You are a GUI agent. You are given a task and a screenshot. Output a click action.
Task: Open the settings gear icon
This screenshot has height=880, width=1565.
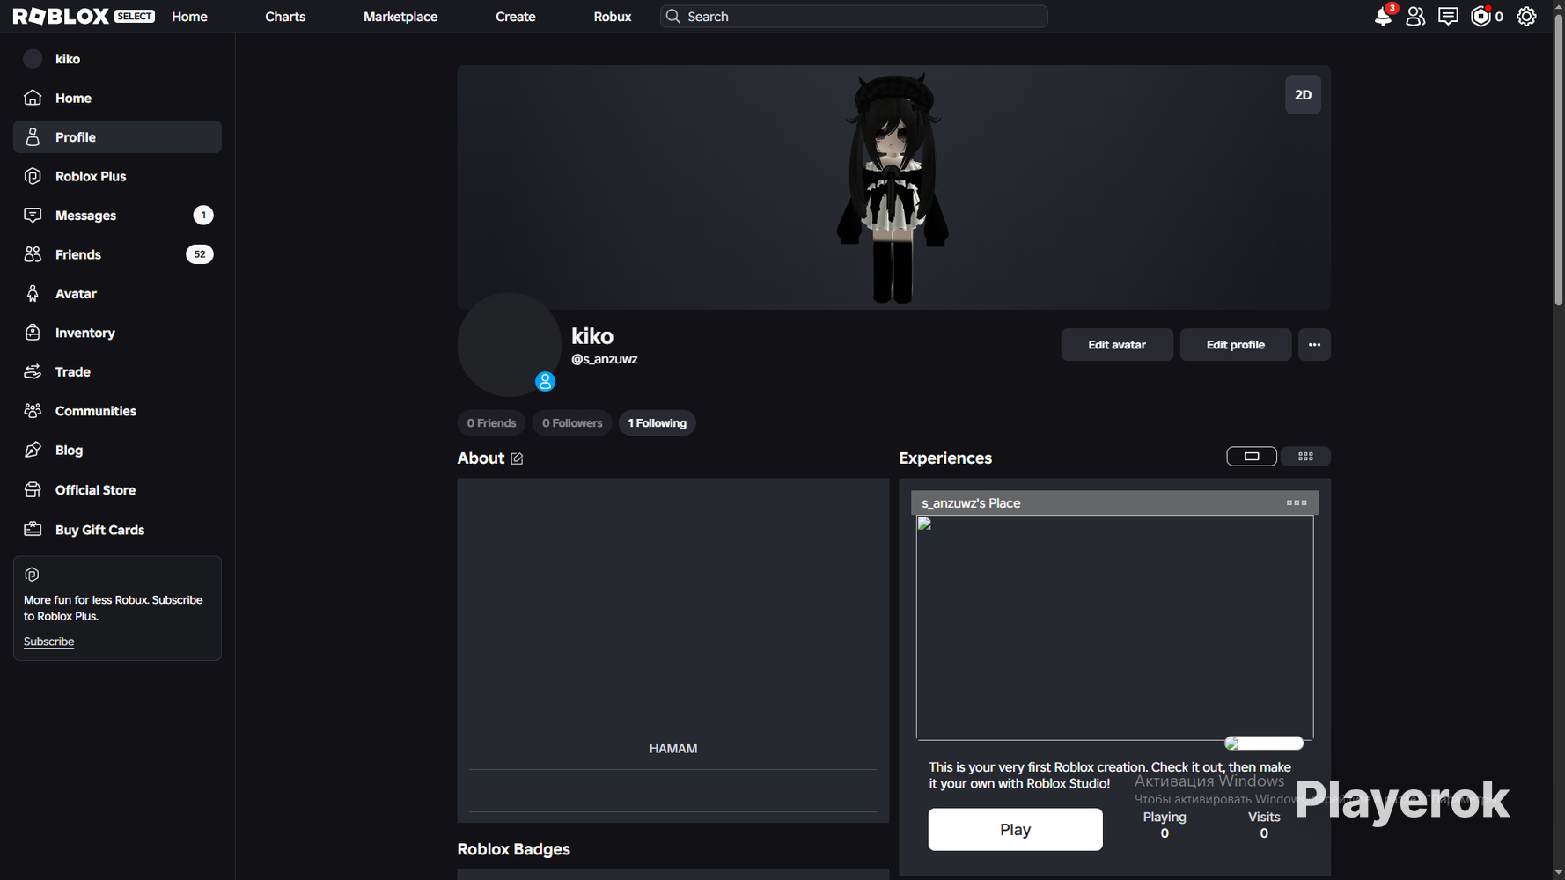pyautogui.click(x=1526, y=16)
